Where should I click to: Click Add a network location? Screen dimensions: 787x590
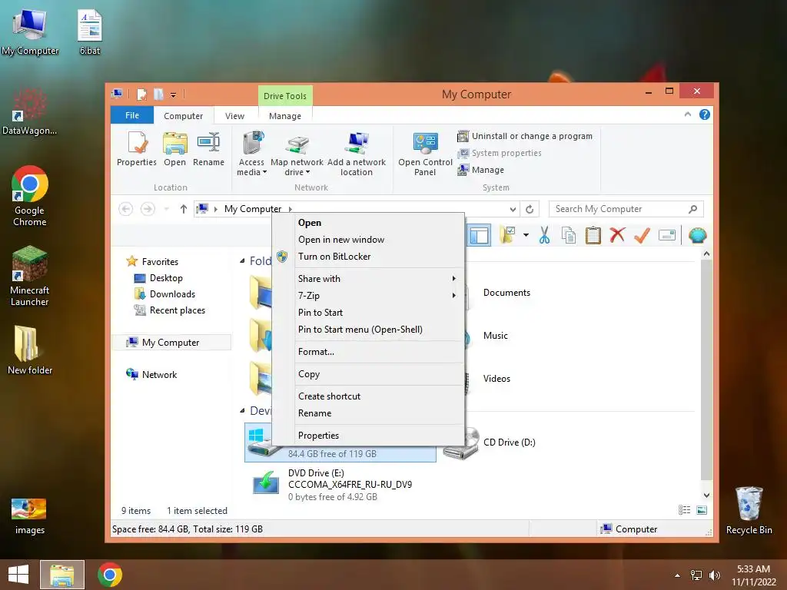pos(357,154)
